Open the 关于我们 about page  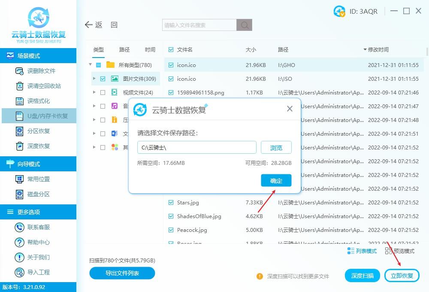[38, 257]
